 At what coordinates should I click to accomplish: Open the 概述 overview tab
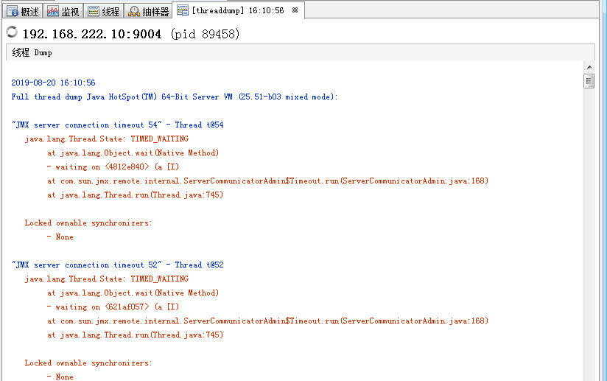click(x=23, y=12)
